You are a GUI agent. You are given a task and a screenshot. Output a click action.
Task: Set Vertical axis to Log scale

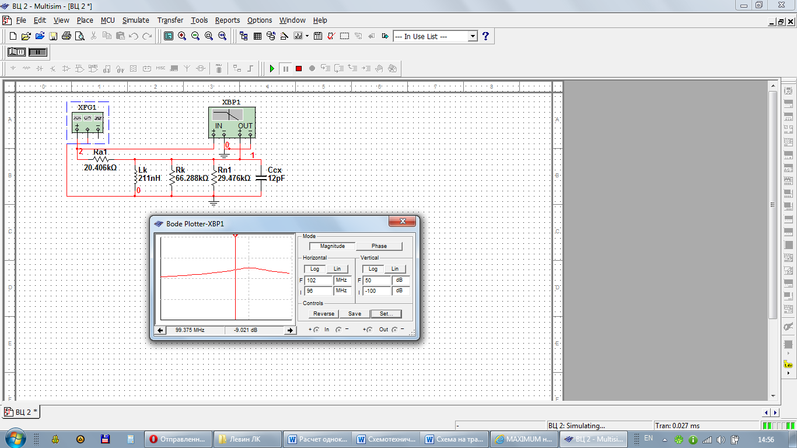[372, 269]
